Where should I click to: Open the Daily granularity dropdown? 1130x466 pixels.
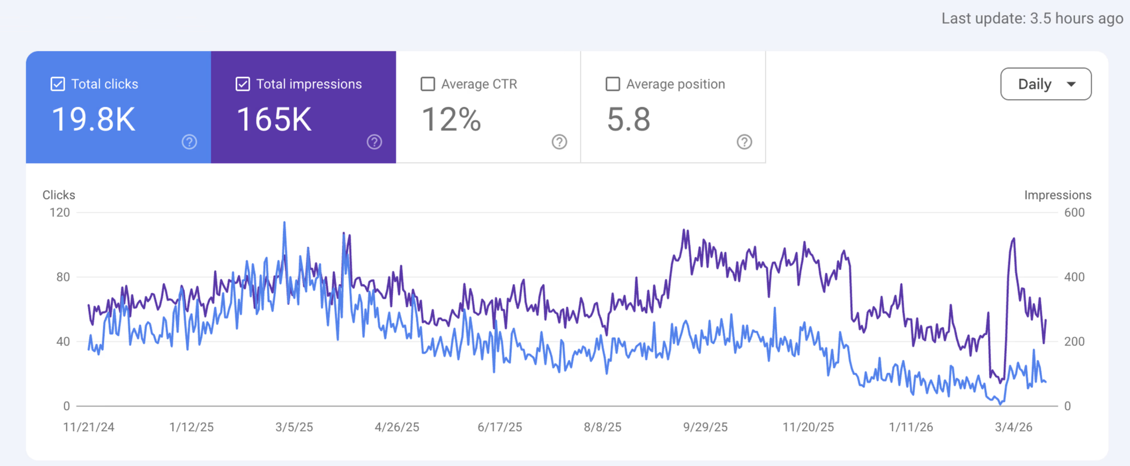click(x=1046, y=84)
